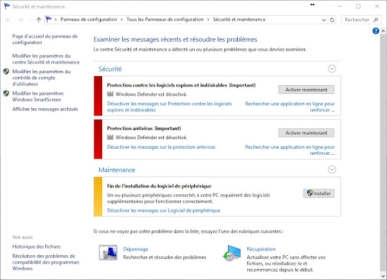Screen dimensions: 387x280
Task: Click the Sécurité section heading
Action: point(110,69)
